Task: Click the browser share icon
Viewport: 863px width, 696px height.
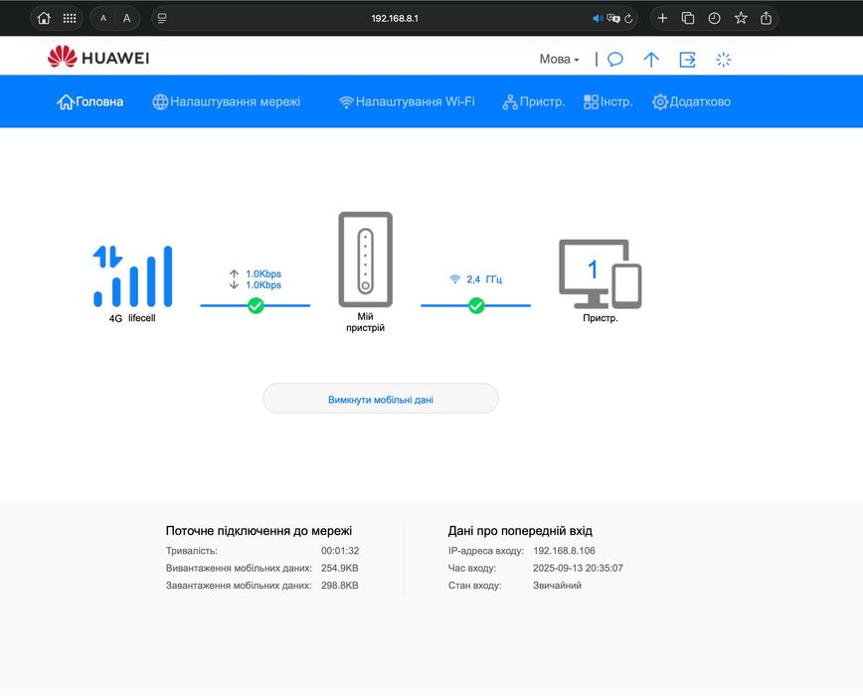Action: coord(767,18)
